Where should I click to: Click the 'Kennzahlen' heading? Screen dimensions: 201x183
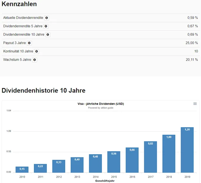(x=19, y=4)
